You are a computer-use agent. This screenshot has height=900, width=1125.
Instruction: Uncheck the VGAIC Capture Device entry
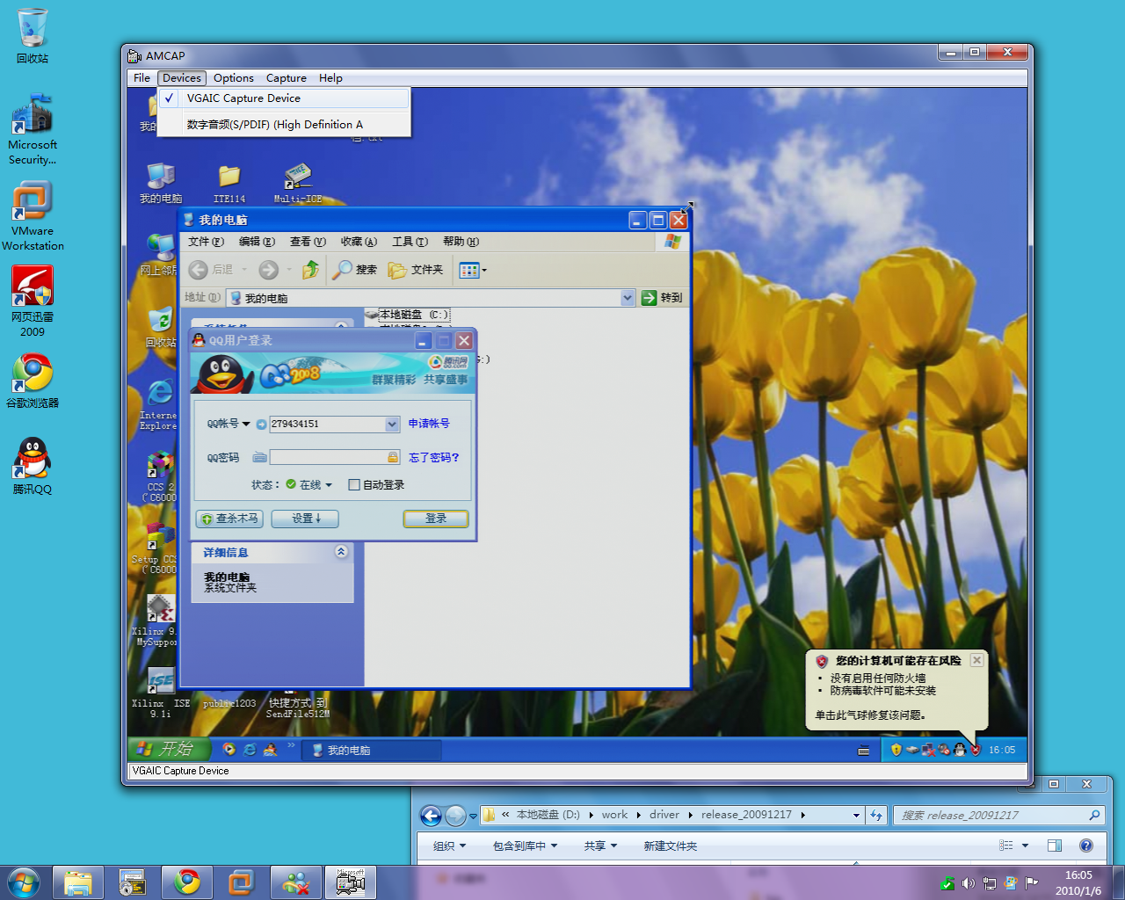coord(283,98)
